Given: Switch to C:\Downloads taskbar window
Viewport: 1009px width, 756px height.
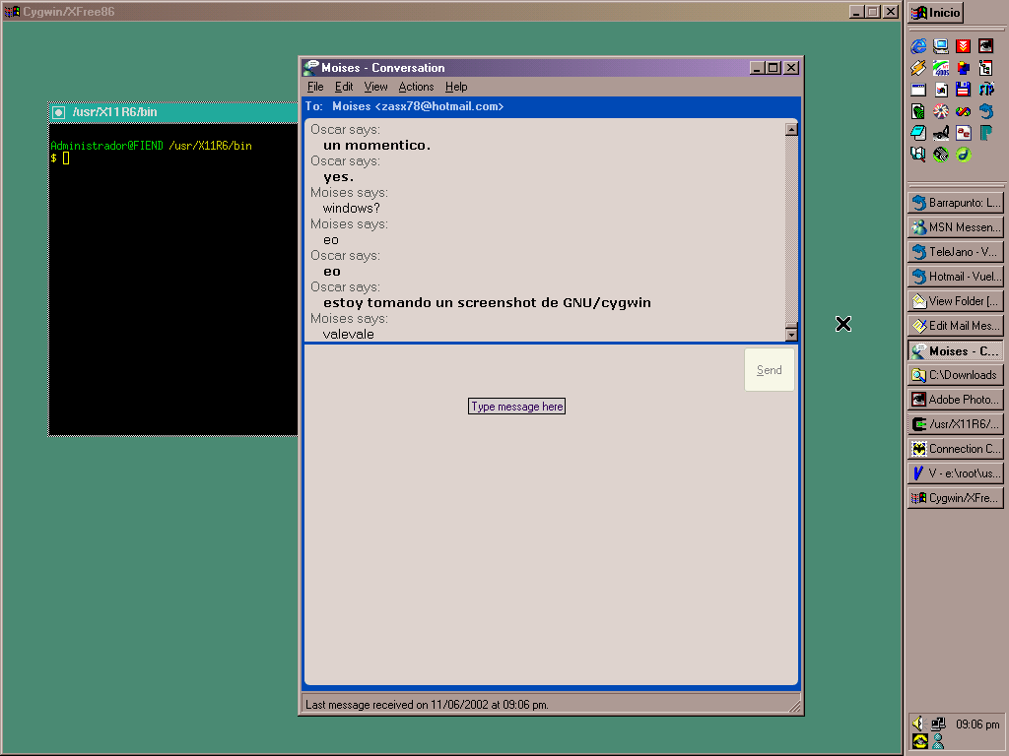Looking at the screenshot, I should (956, 375).
